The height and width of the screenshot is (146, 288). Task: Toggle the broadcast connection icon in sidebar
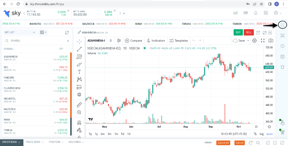pyautogui.click(x=282, y=132)
